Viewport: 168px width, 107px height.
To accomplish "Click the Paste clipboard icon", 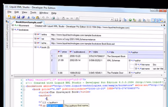I will click(x=38, y=17).
